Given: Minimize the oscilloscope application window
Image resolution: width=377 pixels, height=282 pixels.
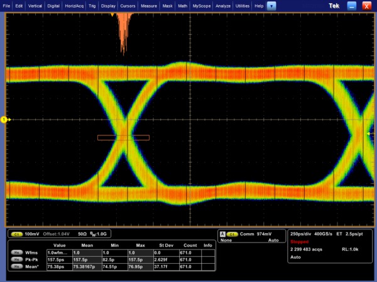Looking at the screenshot, I should point(353,5).
